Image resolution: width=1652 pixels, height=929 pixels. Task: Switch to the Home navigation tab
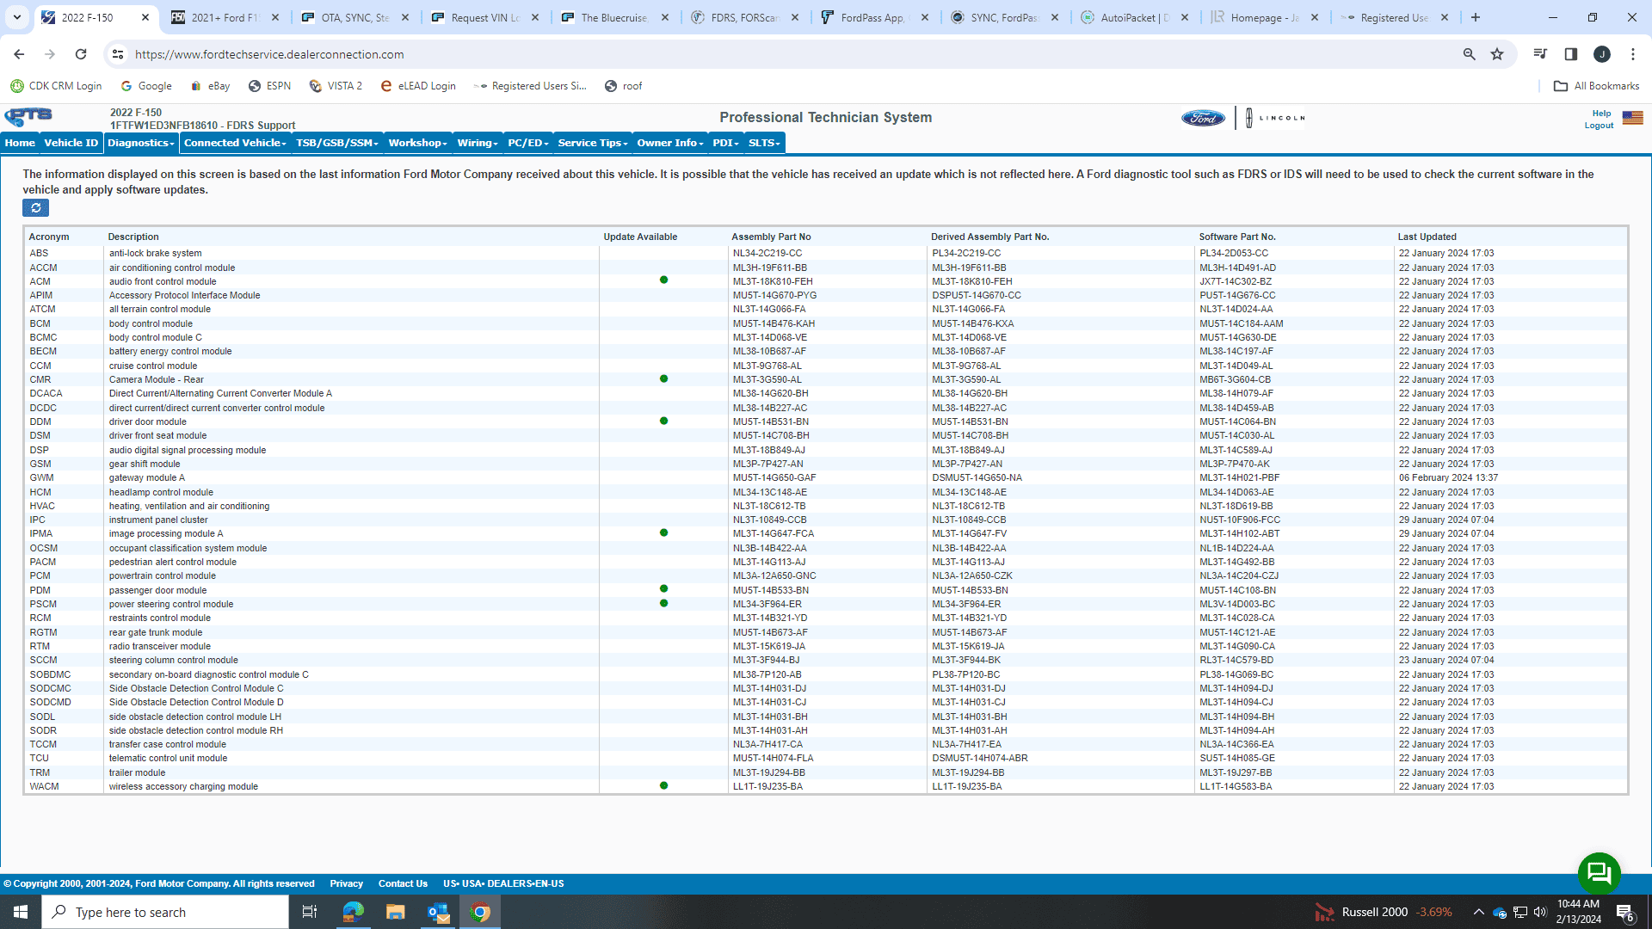click(x=19, y=143)
